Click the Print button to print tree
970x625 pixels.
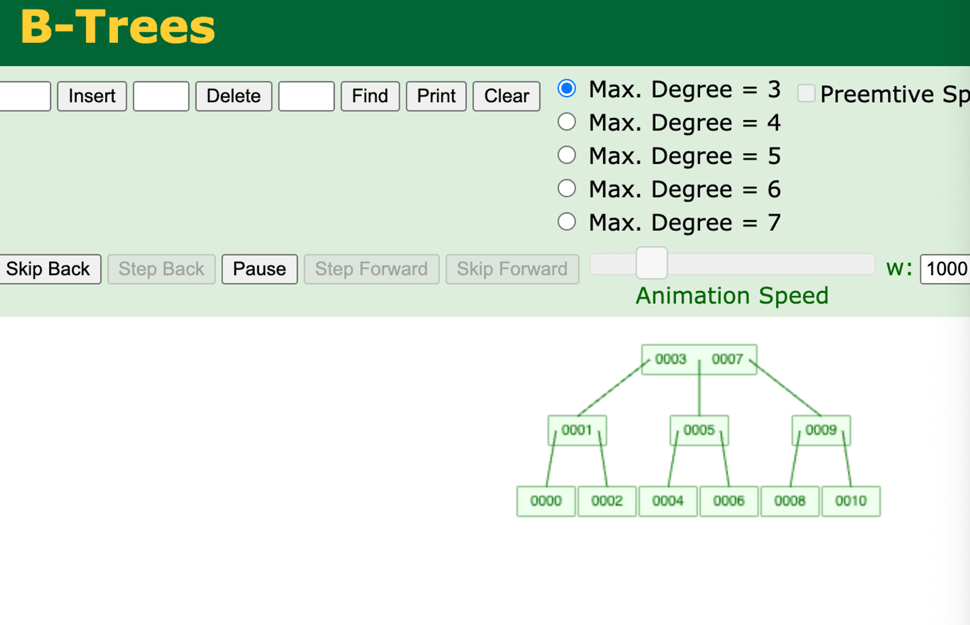tap(434, 96)
